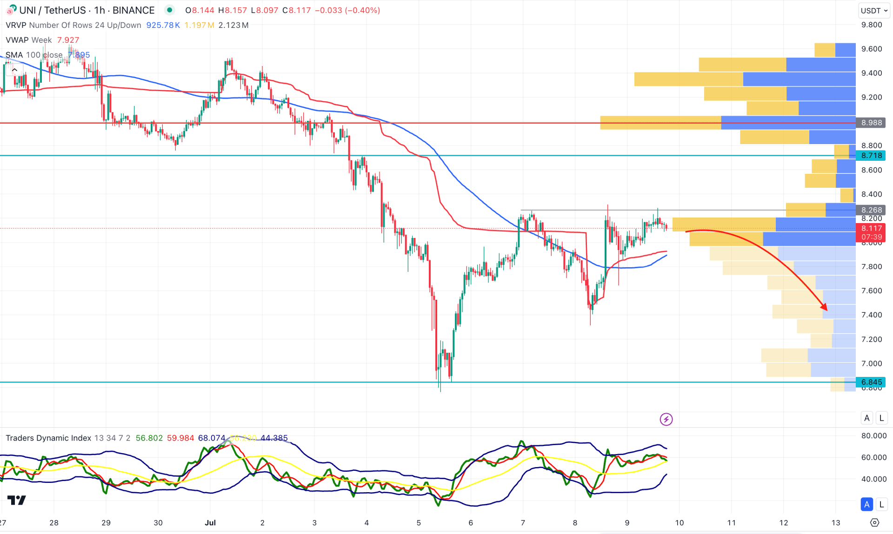Toggle highlighted auto scale A on indicator pane
The image size is (893, 534).
(867, 504)
